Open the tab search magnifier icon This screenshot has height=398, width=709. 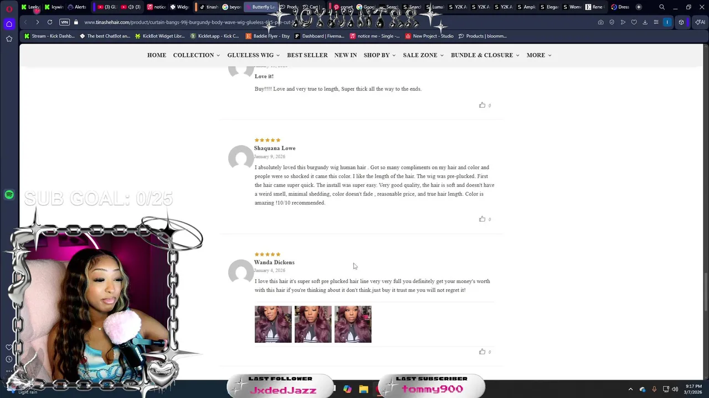coord(662,7)
